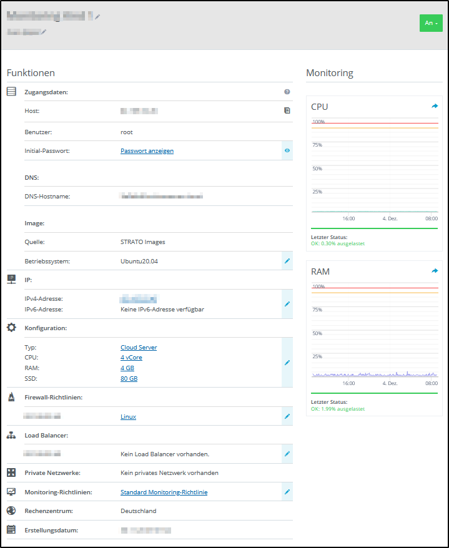This screenshot has height=548, width=449.
Task: Open CPU monitoring details arrow
Action: pos(435,106)
